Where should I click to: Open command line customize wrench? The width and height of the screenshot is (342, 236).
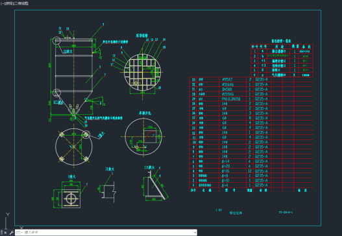point(11,233)
